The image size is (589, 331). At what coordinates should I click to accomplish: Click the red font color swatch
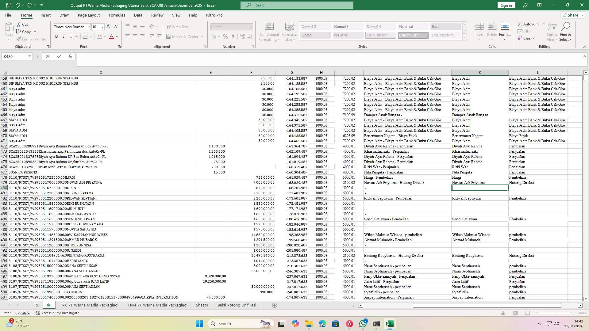(x=111, y=36)
